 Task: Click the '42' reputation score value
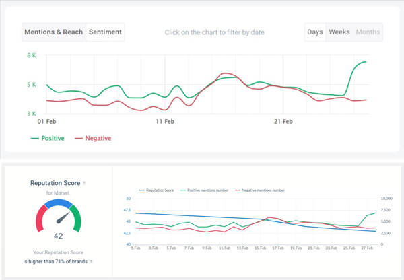[x=58, y=236]
